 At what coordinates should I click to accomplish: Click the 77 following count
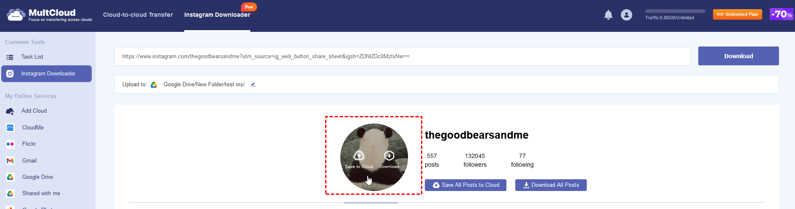522,160
